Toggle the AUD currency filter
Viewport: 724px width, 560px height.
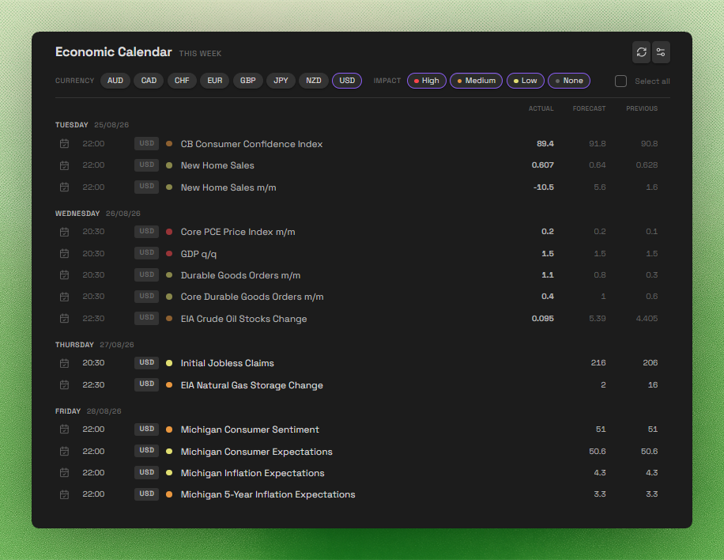(115, 81)
